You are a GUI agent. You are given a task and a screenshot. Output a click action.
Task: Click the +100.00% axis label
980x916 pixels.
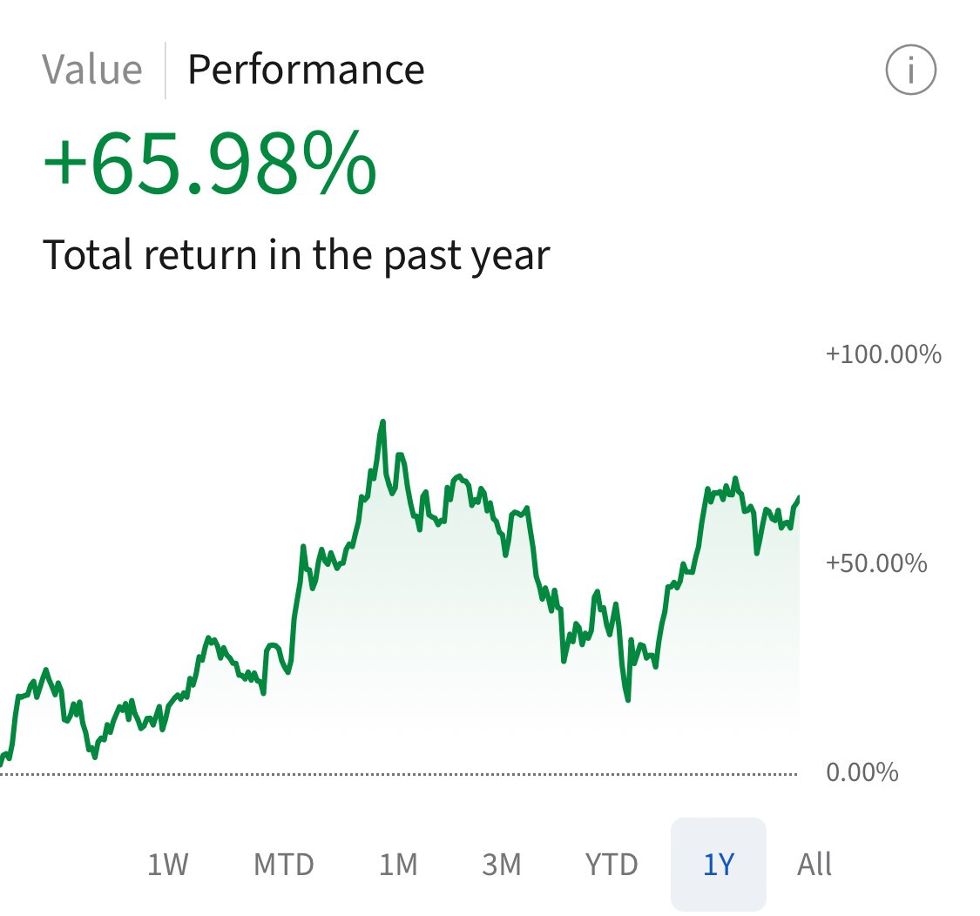click(x=883, y=354)
